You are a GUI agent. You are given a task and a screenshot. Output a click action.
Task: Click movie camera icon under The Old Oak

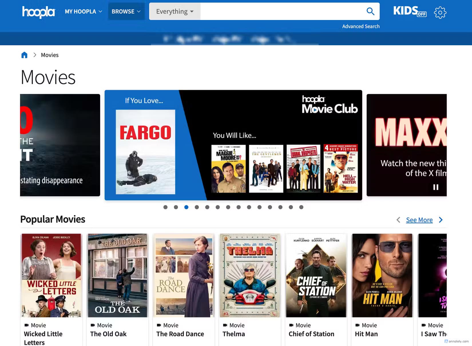click(93, 325)
